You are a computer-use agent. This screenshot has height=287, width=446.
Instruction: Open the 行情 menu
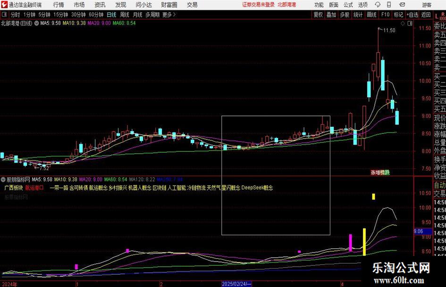(x=59, y=5)
